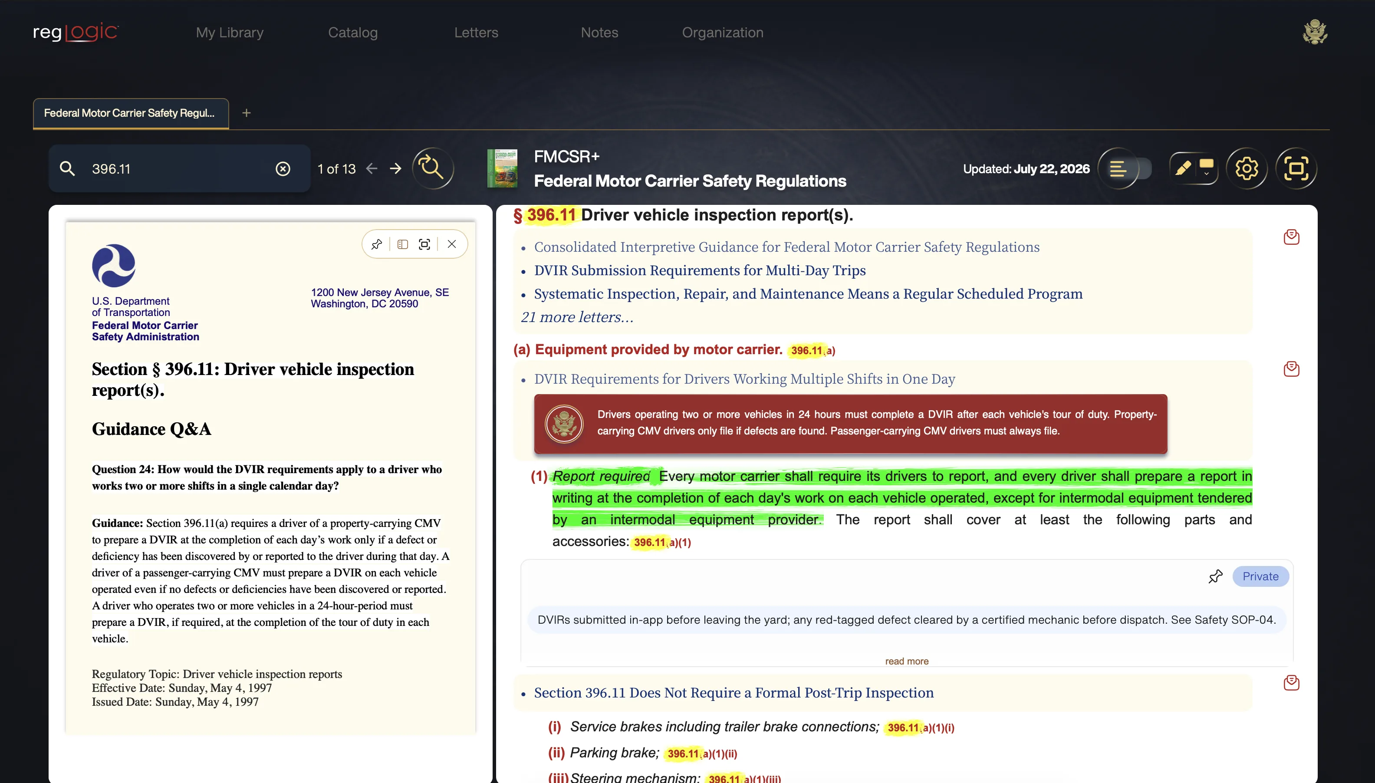The height and width of the screenshot is (783, 1375).
Task: Open DVIR Submission Requirements for Multi-Day Trips
Action: click(x=700, y=270)
